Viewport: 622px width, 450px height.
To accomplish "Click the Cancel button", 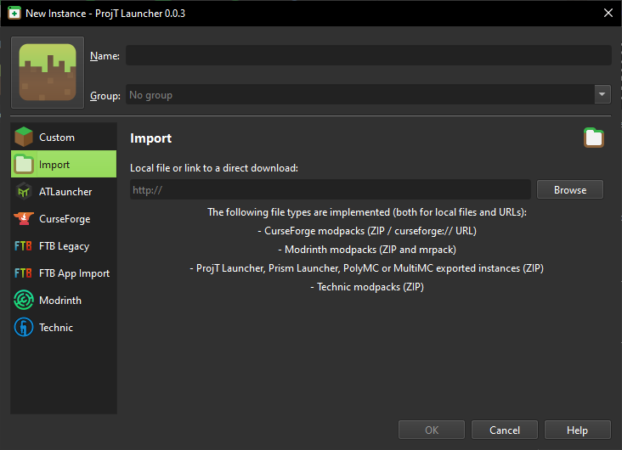I will coord(505,430).
